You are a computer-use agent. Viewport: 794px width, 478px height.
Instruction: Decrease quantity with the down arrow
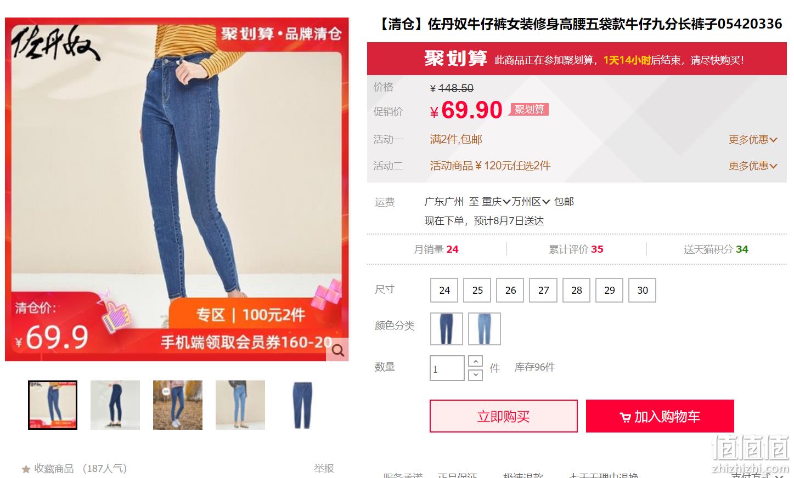click(475, 375)
